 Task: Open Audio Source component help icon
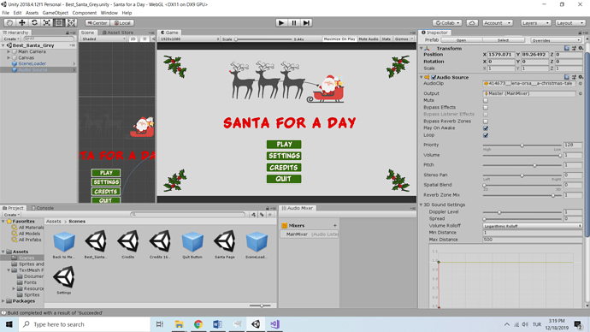click(567, 77)
